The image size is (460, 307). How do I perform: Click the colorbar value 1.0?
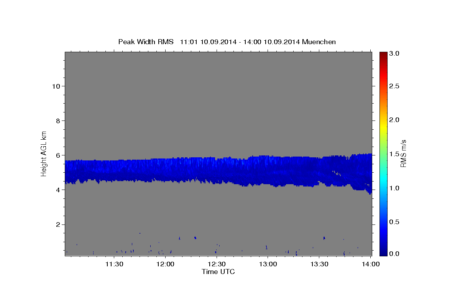[x=395, y=188]
